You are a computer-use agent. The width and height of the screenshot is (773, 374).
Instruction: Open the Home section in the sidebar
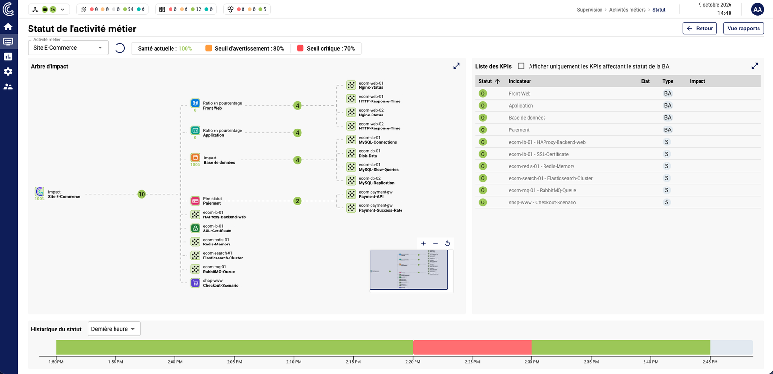point(8,27)
